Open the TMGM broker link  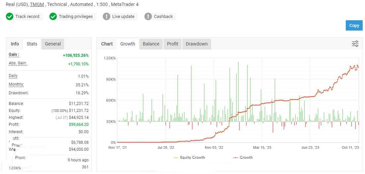point(37,4)
